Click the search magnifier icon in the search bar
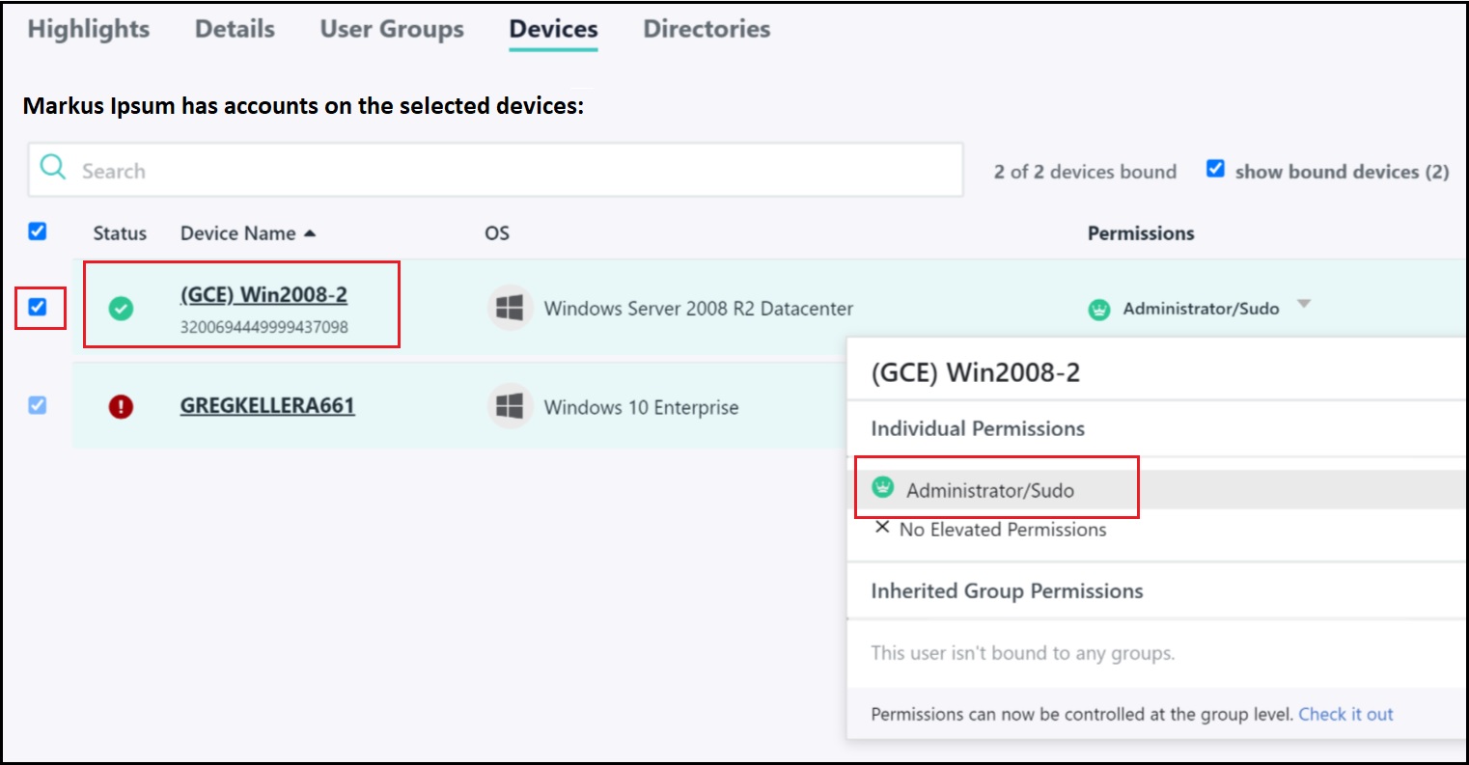The image size is (1469, 765). [53, 169]
